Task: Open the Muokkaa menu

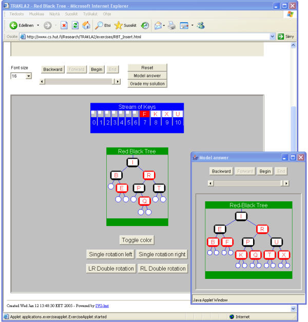Action: (36, 14)
